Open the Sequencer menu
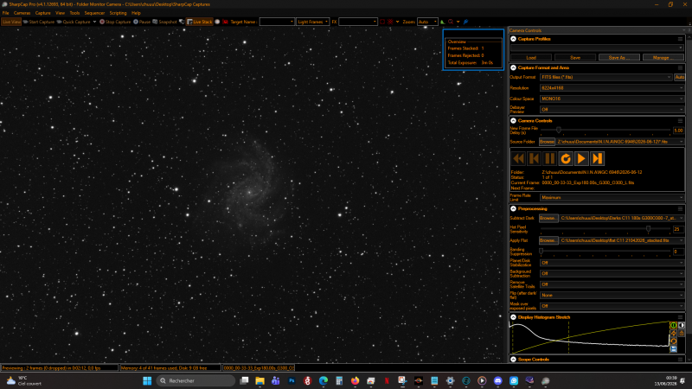Image resolution: width=692 pixels, height=389 pixels. coord(94,13)
